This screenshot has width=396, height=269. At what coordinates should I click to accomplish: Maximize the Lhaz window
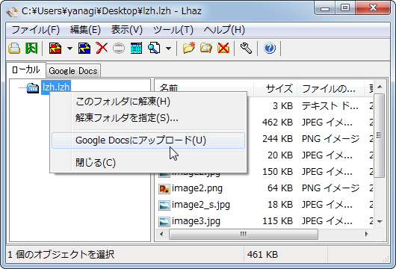tap(345, 8)
